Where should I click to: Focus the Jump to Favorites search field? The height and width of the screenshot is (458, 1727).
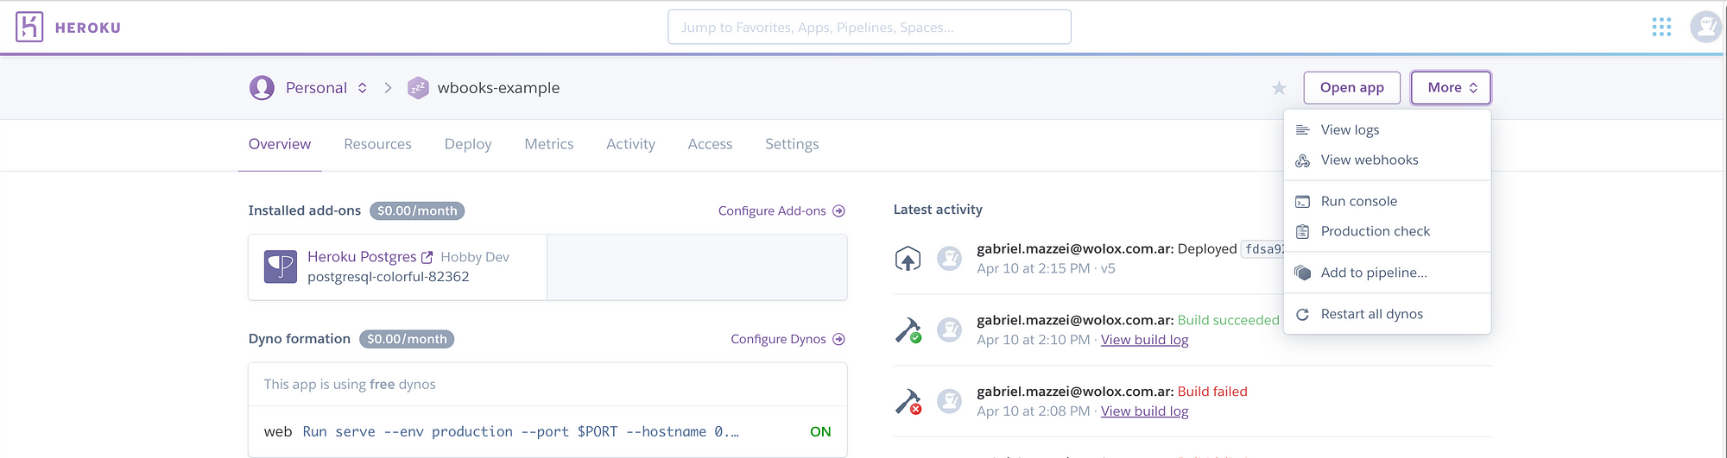point(870,27)
